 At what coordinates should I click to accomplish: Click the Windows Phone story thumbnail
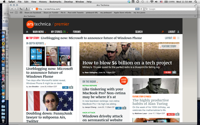(50, 56)
